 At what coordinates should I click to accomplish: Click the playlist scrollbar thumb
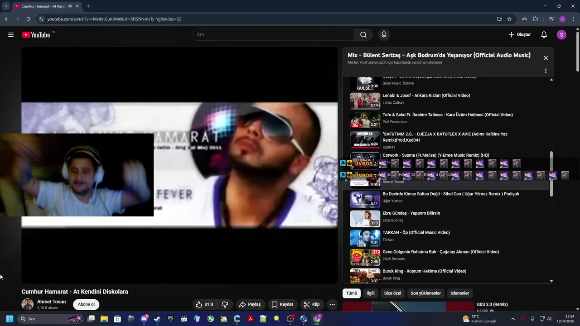point(551,174)
